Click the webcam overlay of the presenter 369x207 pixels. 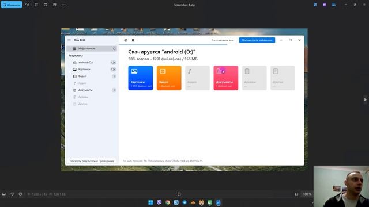341,186
